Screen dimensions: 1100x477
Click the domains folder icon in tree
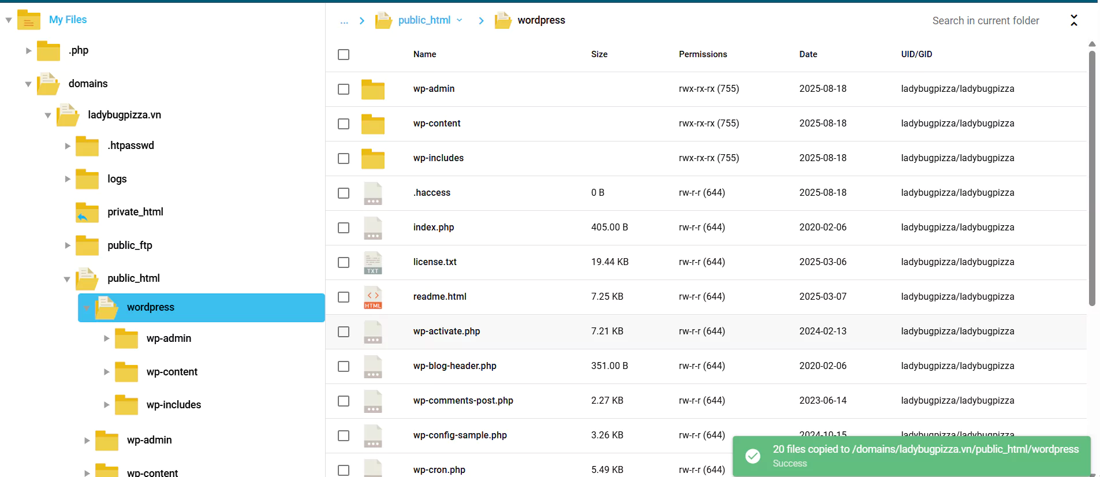[x=49, y=84]
